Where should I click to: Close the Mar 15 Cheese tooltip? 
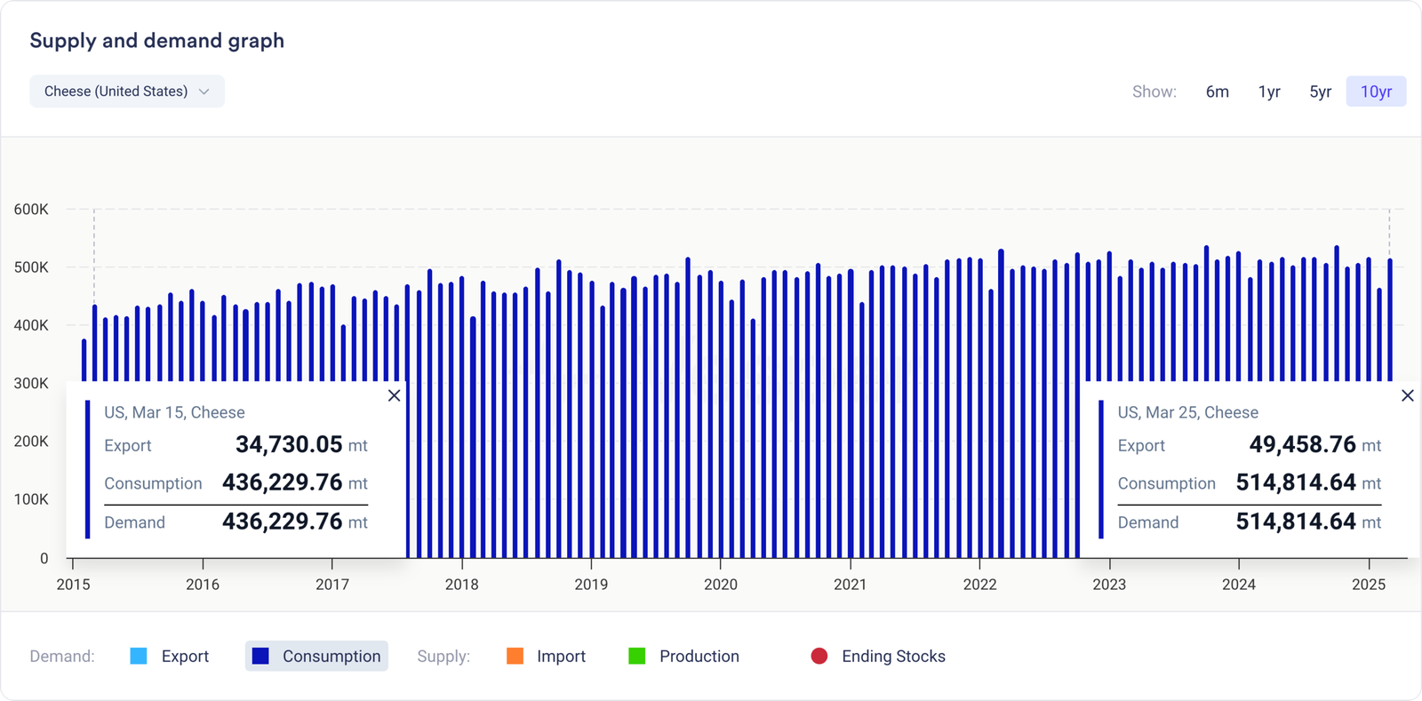point(394,395)
